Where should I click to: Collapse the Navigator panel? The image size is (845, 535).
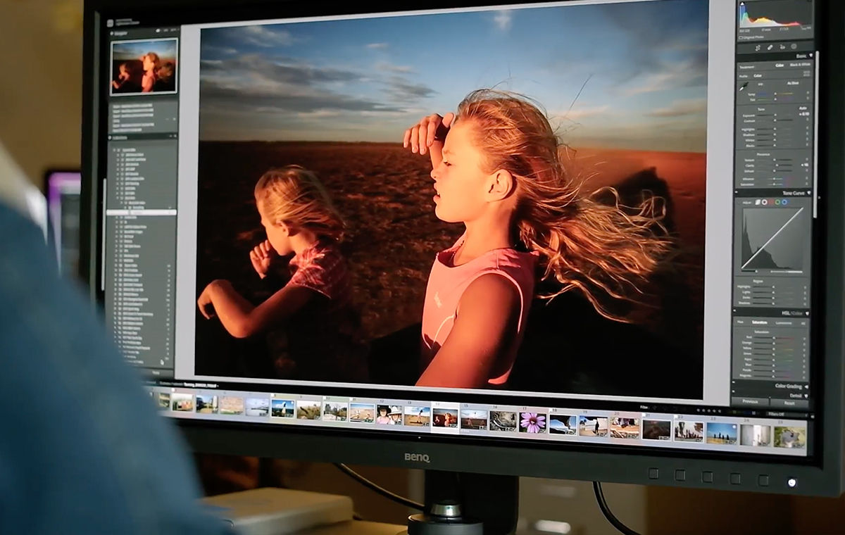(x=112, y=32)
